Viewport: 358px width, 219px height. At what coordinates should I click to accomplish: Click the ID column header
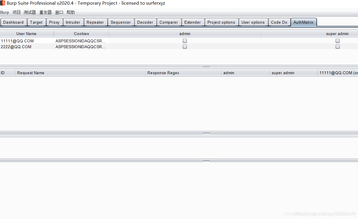pos(8,73)
